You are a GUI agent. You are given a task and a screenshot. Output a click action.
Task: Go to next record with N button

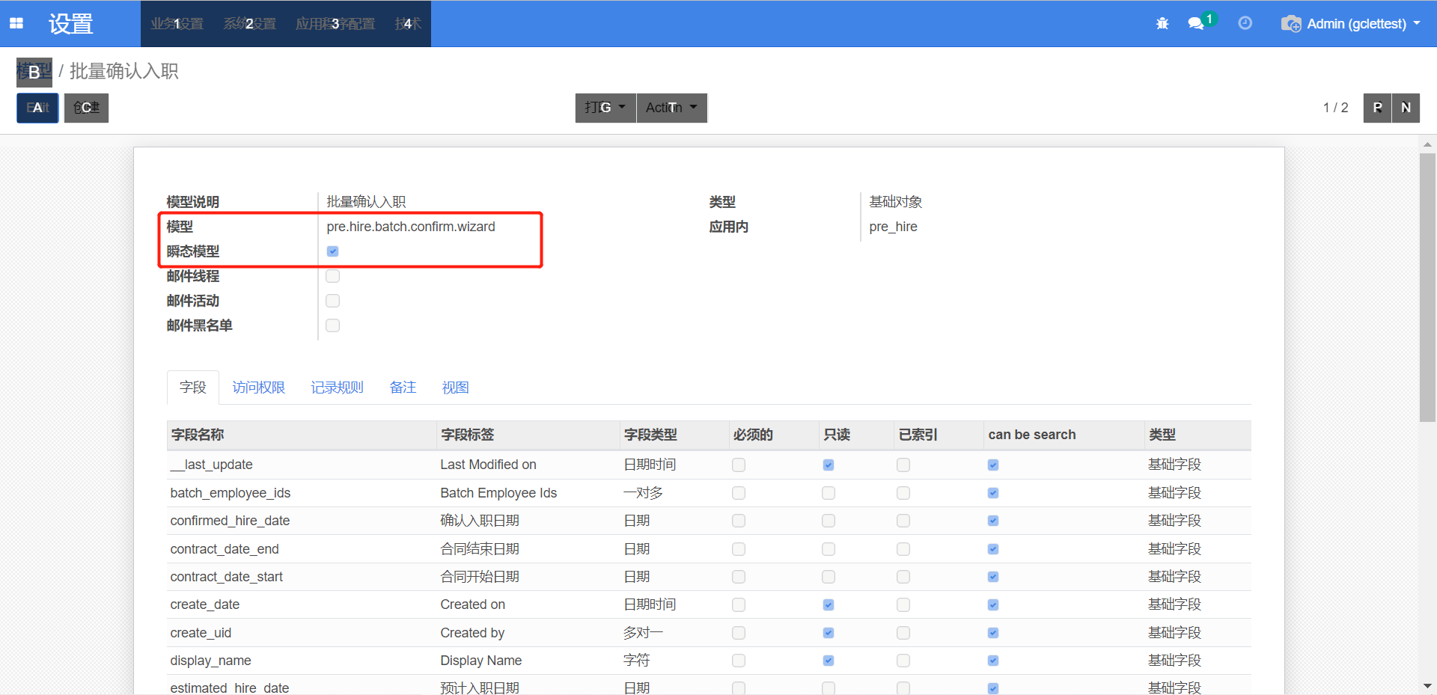1406,108
